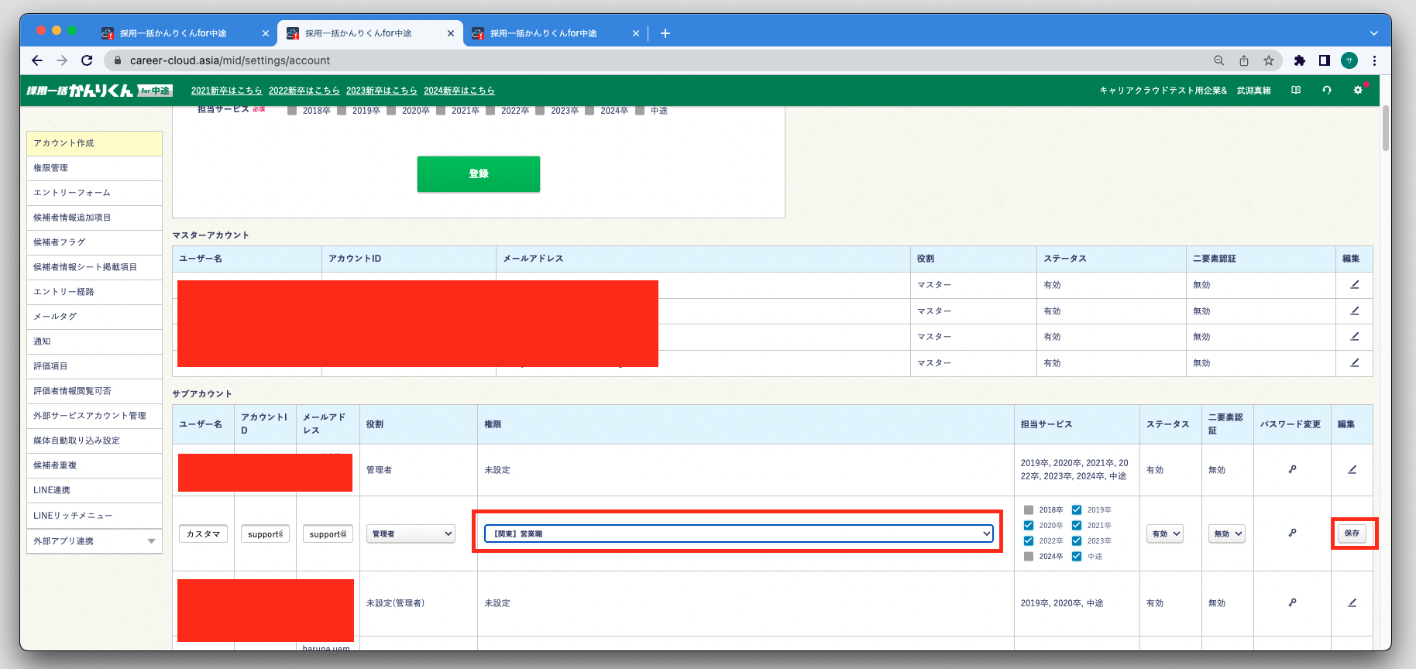Click the edit pencil in the bottom master account row
Viewport: 1416px width, 669px height.
click(x=1355, y=362)
